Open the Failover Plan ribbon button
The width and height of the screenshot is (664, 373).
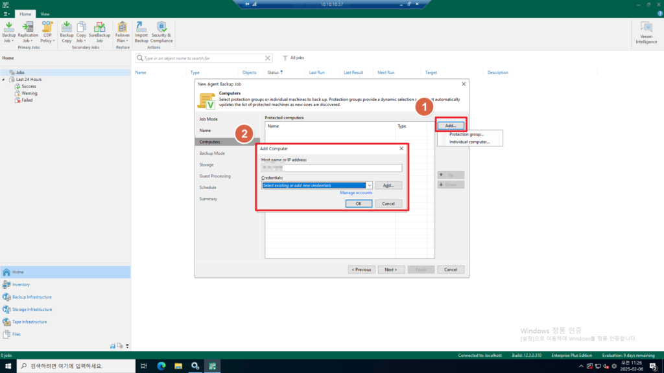123,32
